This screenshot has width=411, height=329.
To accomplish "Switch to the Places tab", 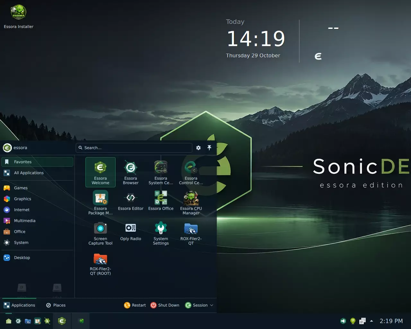I will click(x=56, y=305).
